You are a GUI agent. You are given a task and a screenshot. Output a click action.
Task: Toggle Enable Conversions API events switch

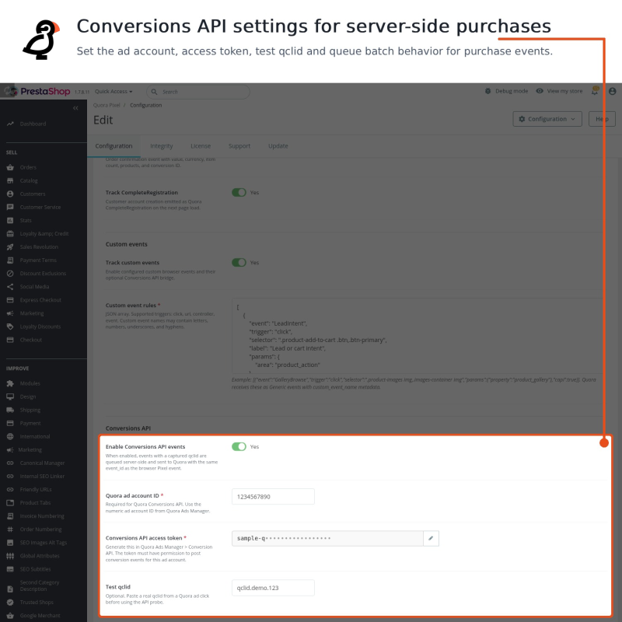coord(239,446)
